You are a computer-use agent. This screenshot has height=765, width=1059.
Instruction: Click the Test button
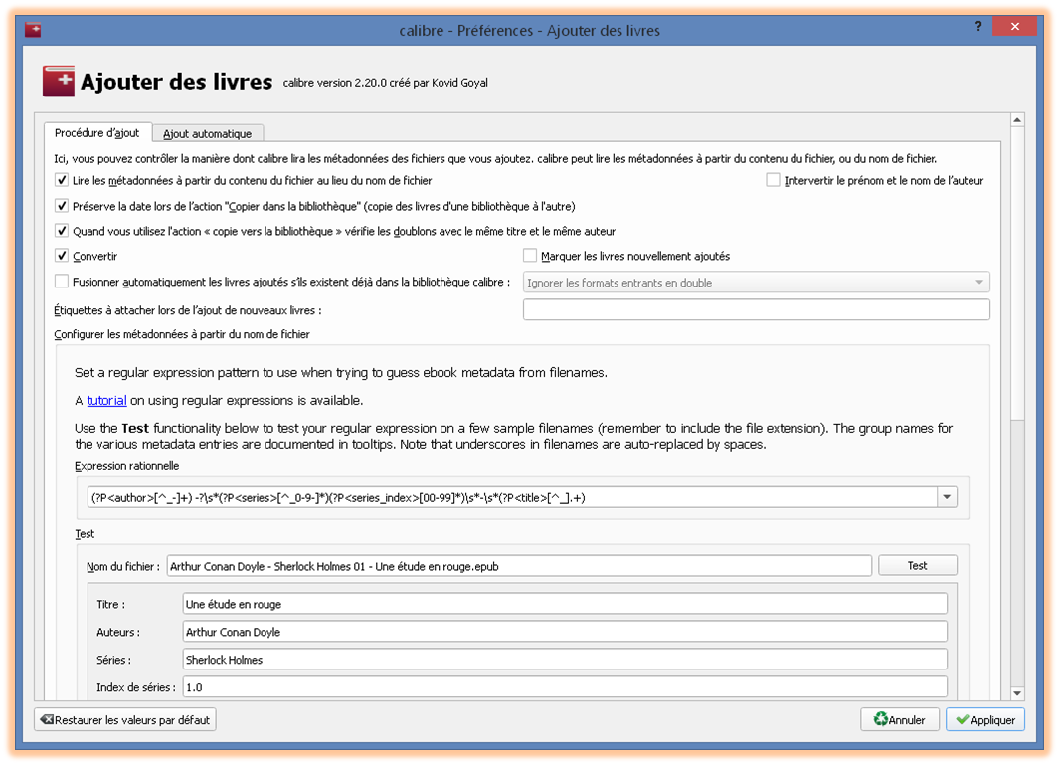tap(917, 566)
